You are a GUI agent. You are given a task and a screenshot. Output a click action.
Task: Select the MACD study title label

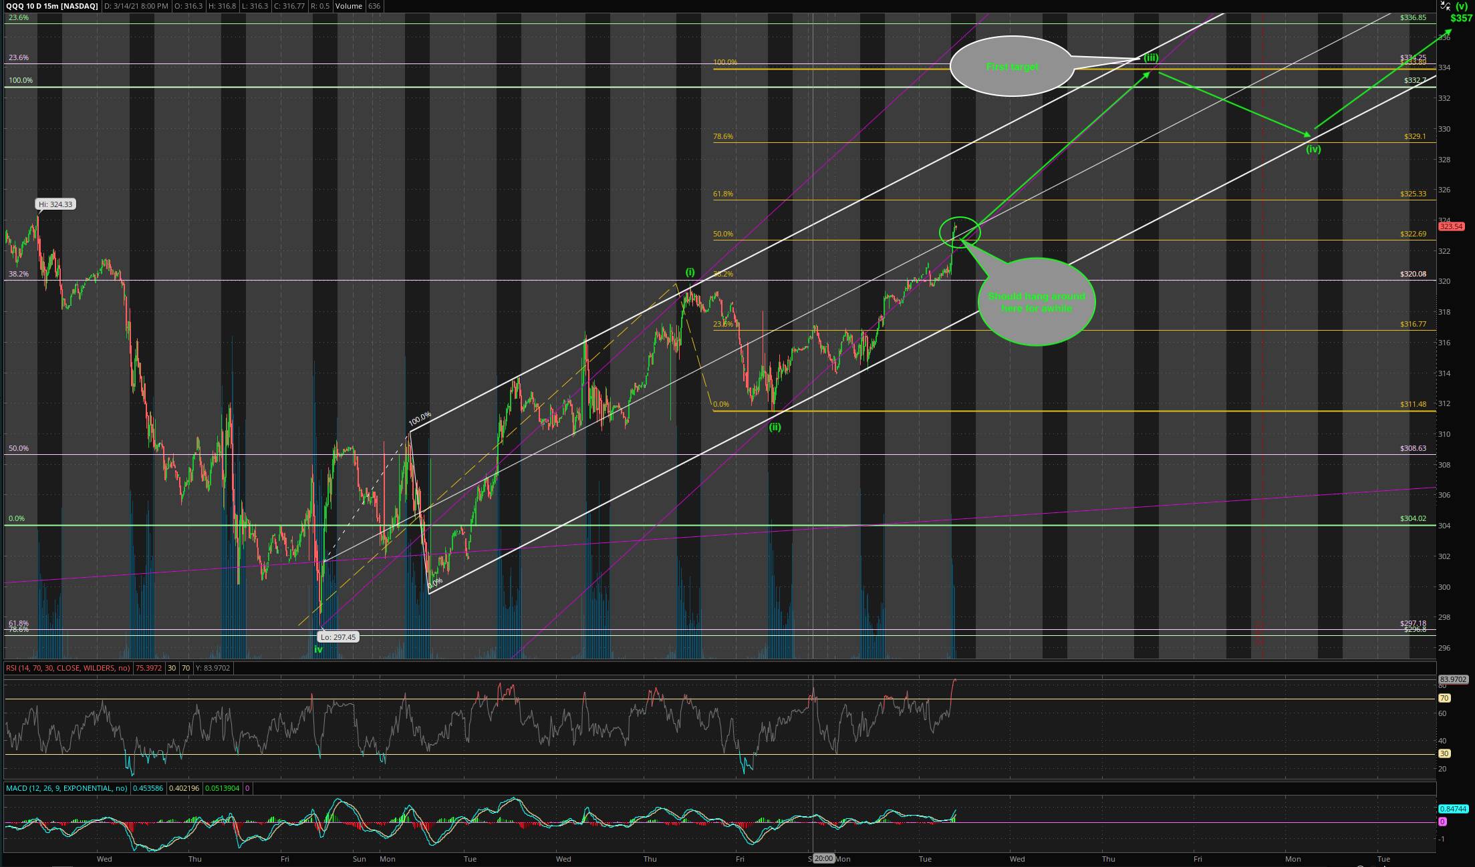pyautogui.click(x=66, y=788)
